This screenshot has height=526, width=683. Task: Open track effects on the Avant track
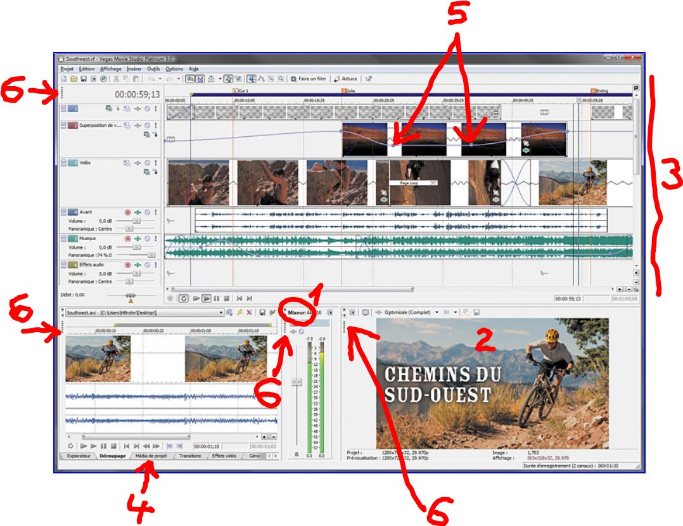(x=137, y=212)
